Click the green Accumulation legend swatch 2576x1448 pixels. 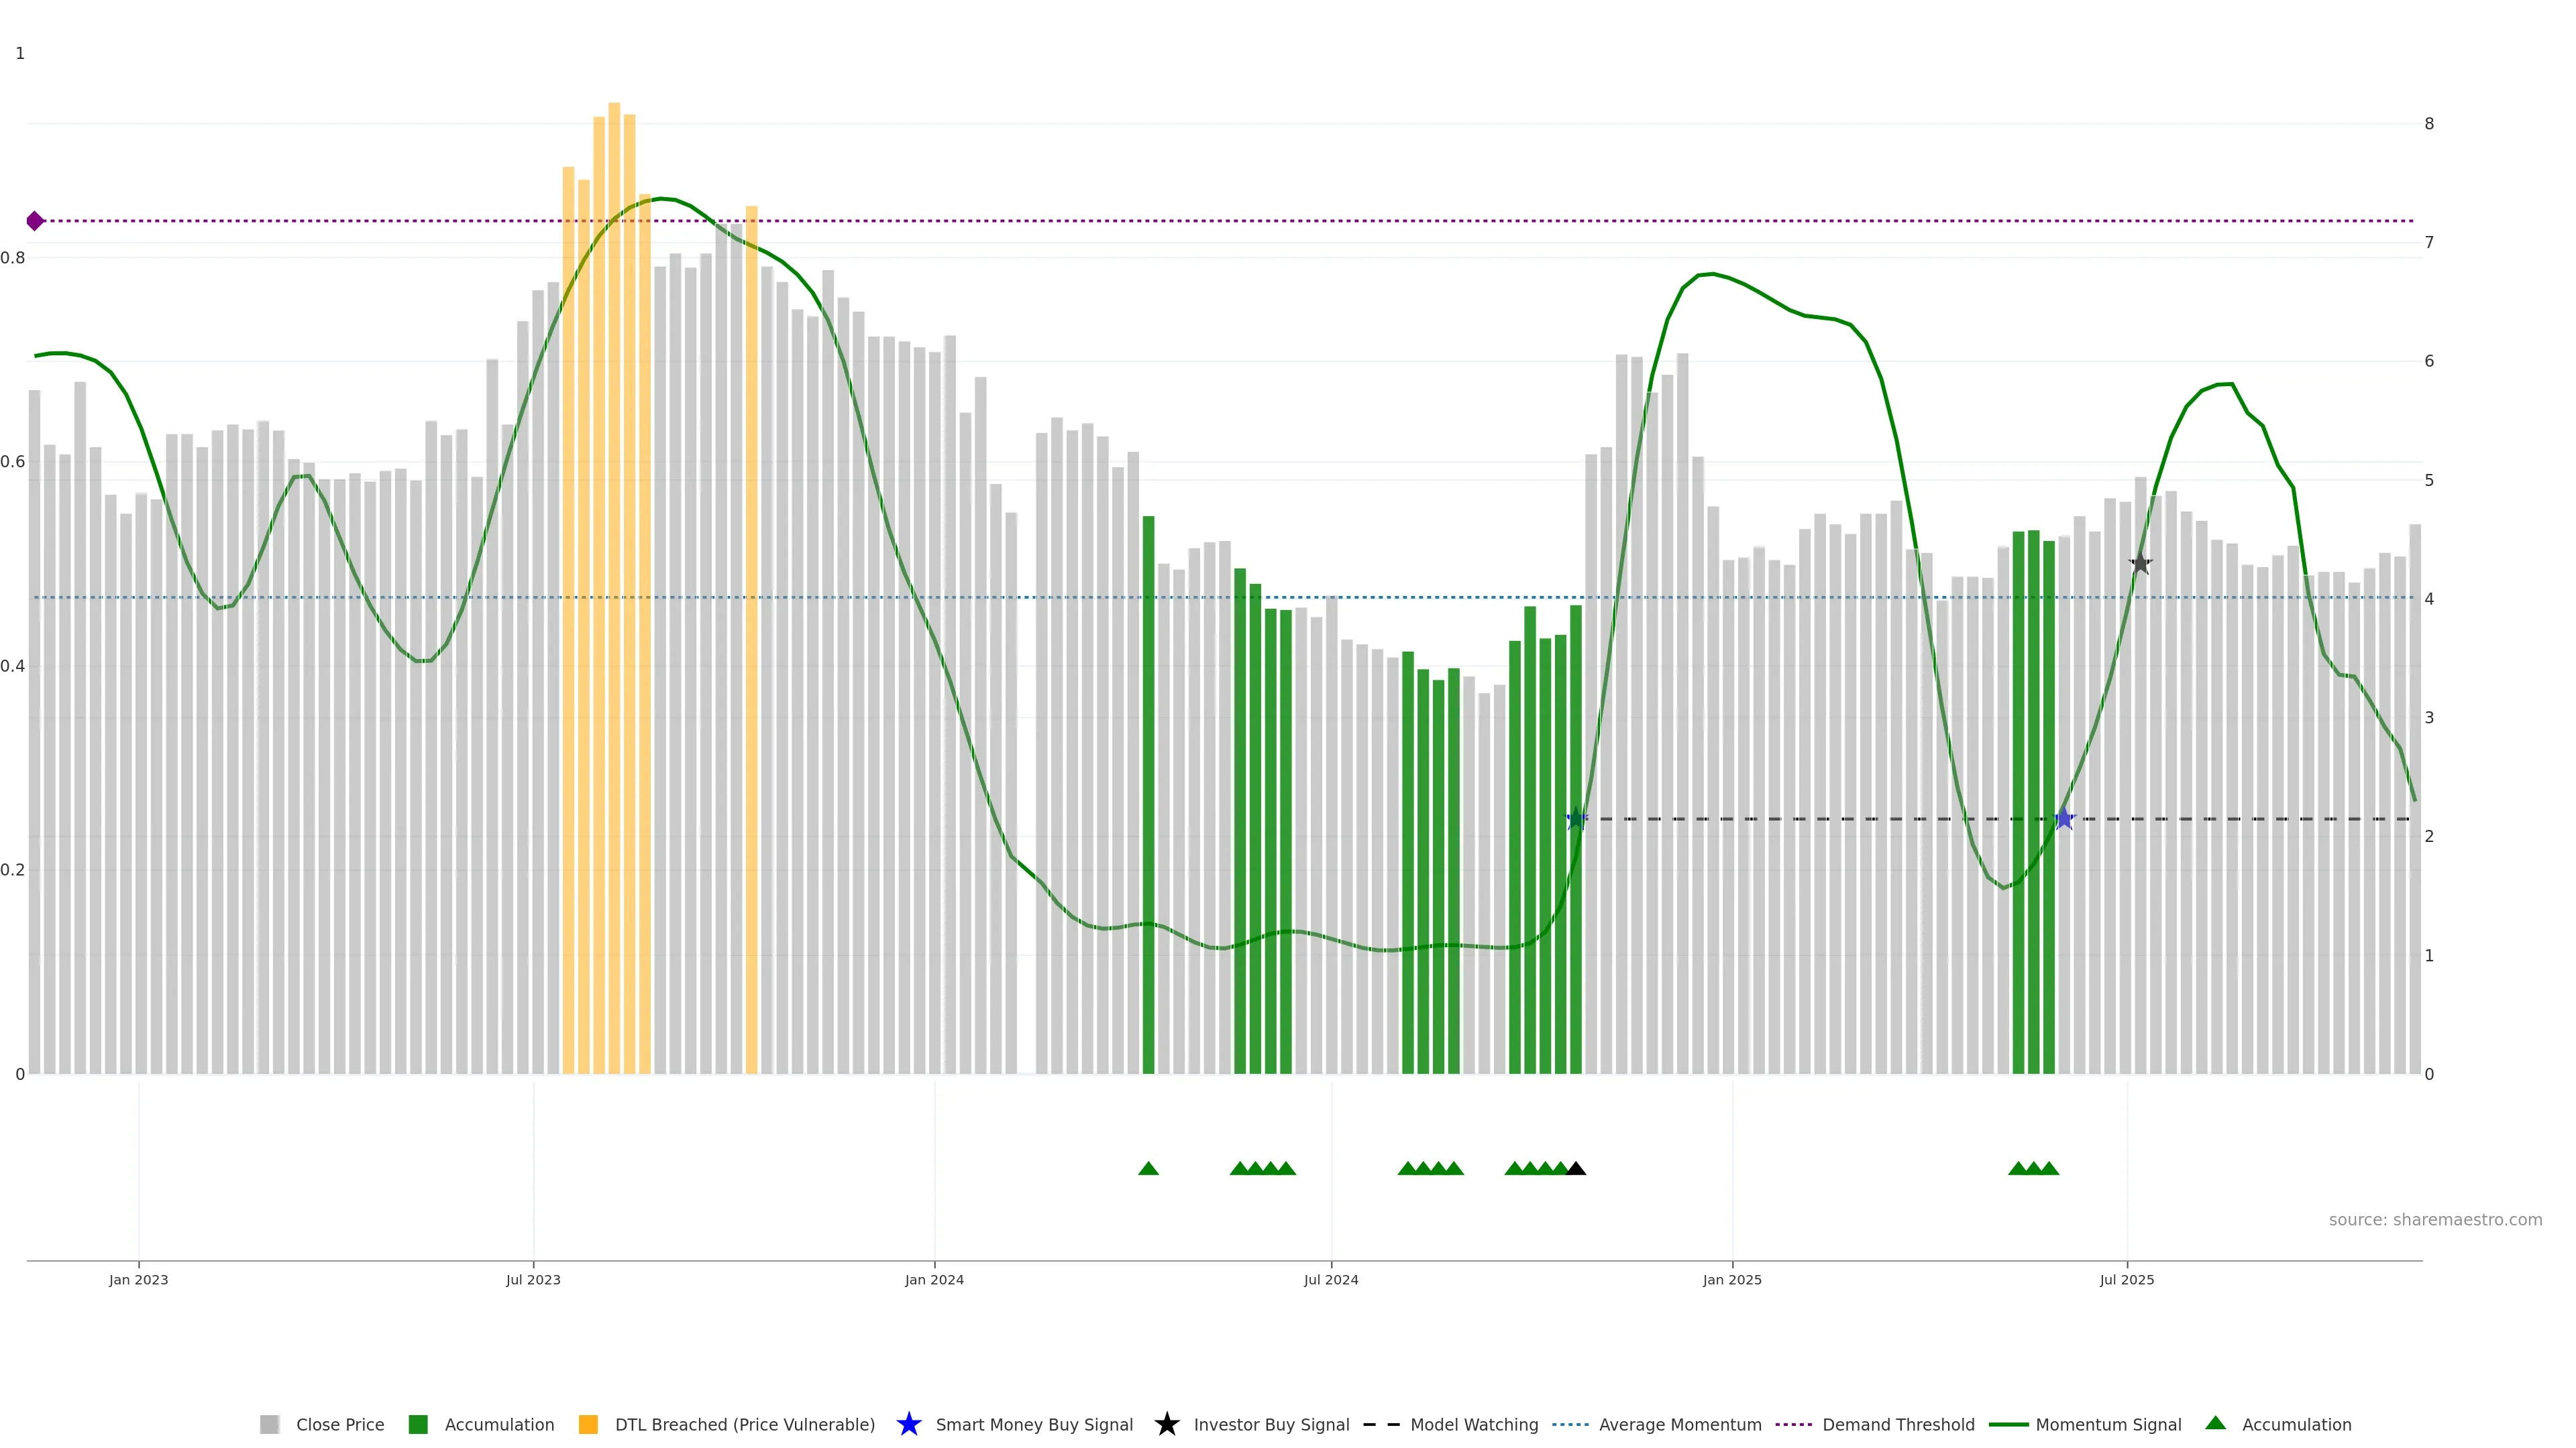pos(418,1424)
